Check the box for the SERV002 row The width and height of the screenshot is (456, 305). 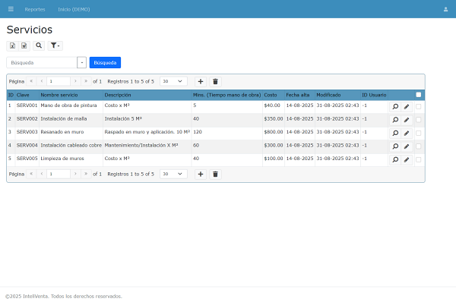pos(418,119)
